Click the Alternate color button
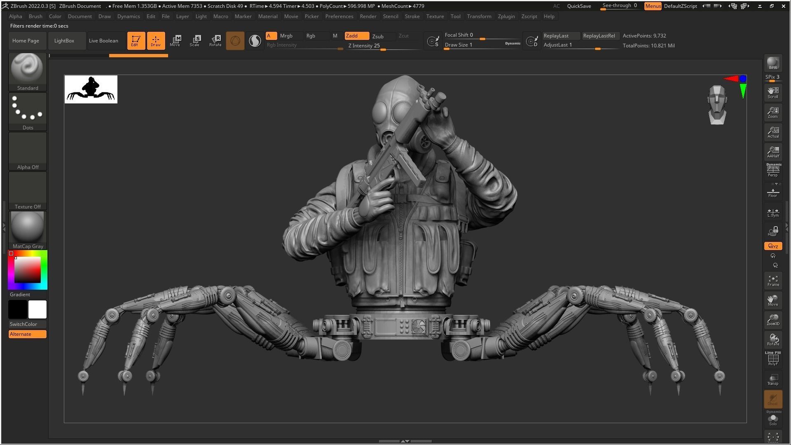Viewport: 791px width, 445px height. [x=28, y=334]
